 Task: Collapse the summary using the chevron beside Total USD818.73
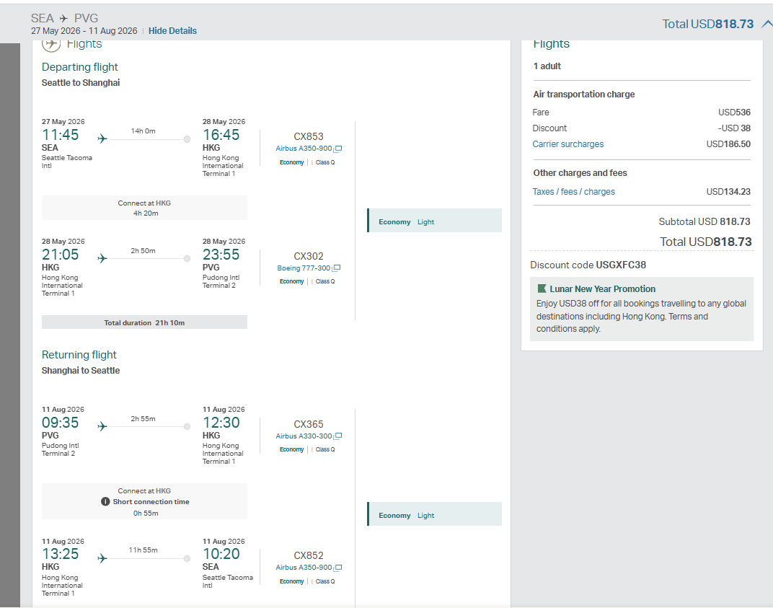click(x=765, y=24)
